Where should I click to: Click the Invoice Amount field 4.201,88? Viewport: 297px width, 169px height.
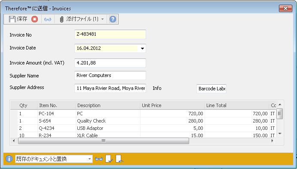[x=110, y=63]
